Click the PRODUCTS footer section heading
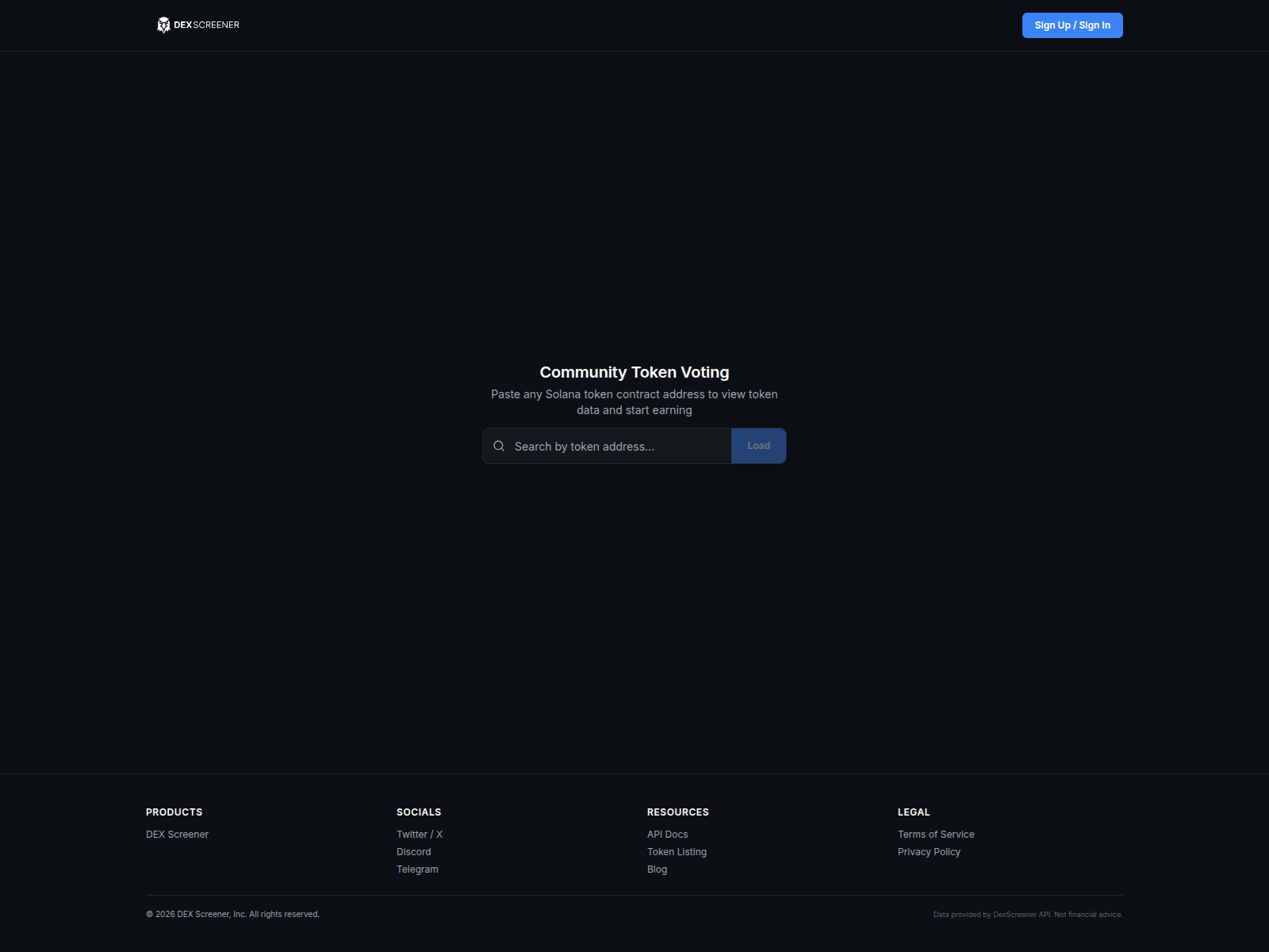The image size is (1269, 952). click(x=174, y=812)
